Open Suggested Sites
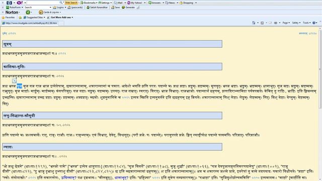Image resolution: width=322 pixels, height=181 pixels. 34,18
